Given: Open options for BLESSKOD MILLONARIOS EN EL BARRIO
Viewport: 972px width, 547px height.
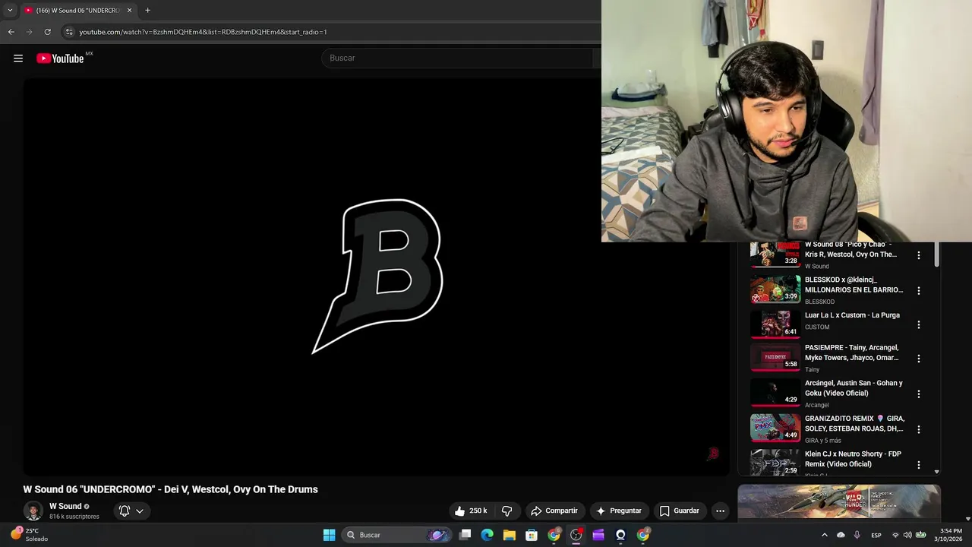Looking at the screenshot, I should (x=918, y=291).
